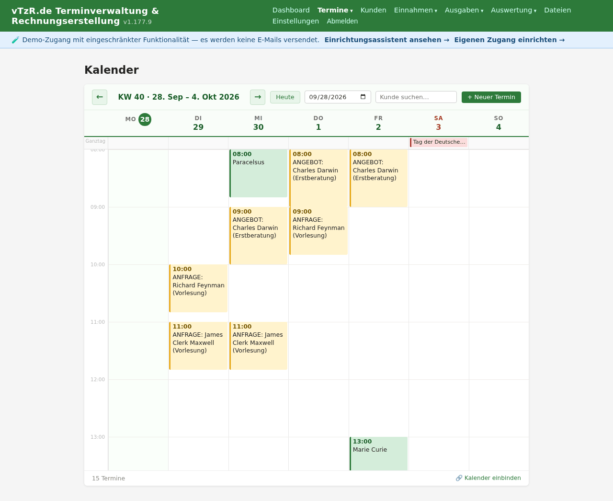Jump to today with Heute button
613x501 pixels.
click(x=285, y=97)
